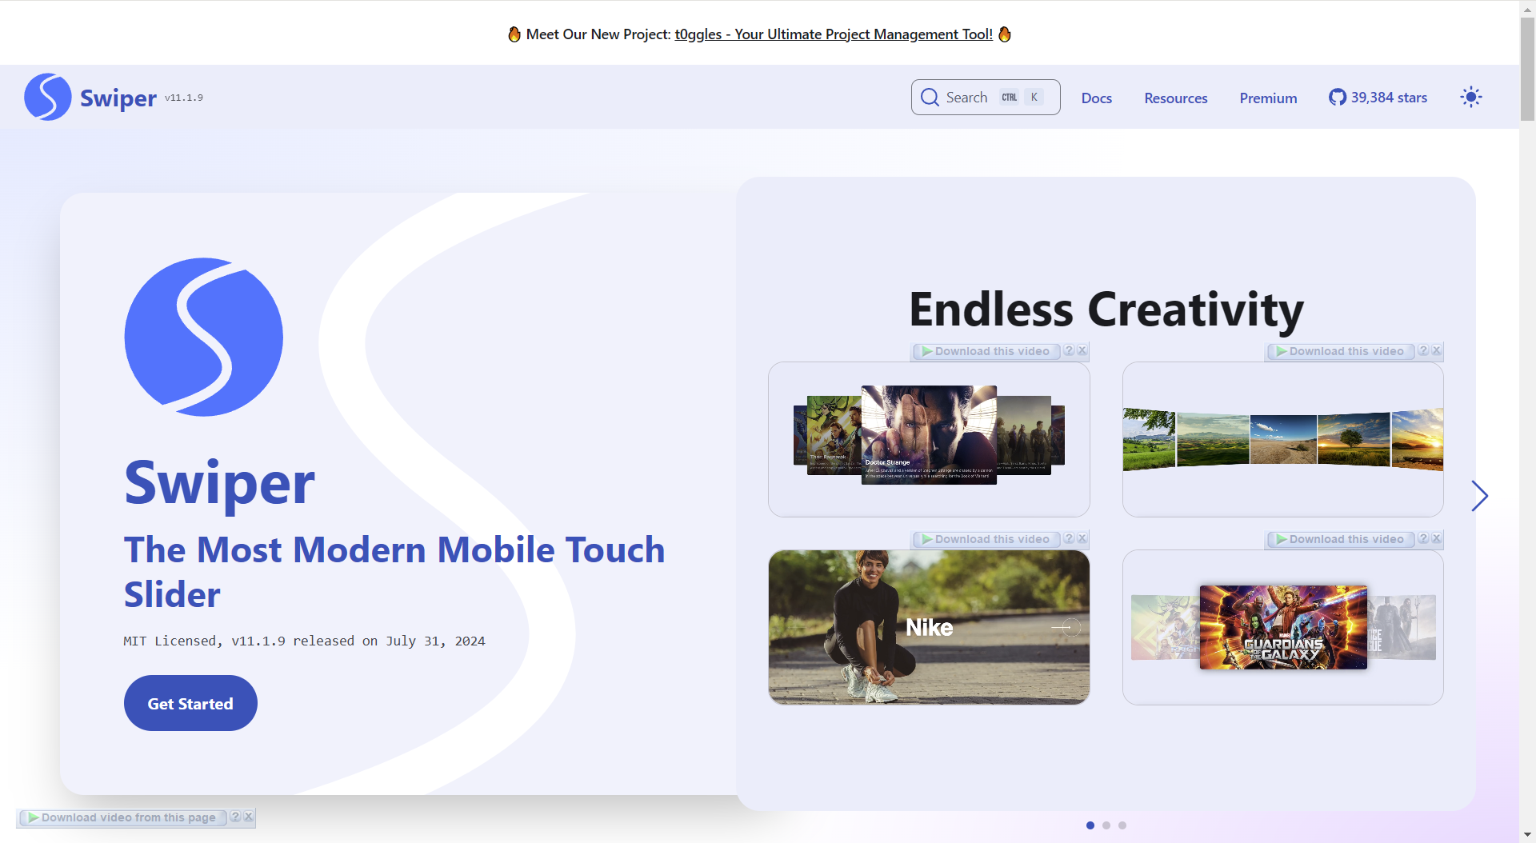The height and width of the screenshot is (843, 1536).
Task: Toggle the light/dark theme sun icon
Action: [x=1470, y=98]
